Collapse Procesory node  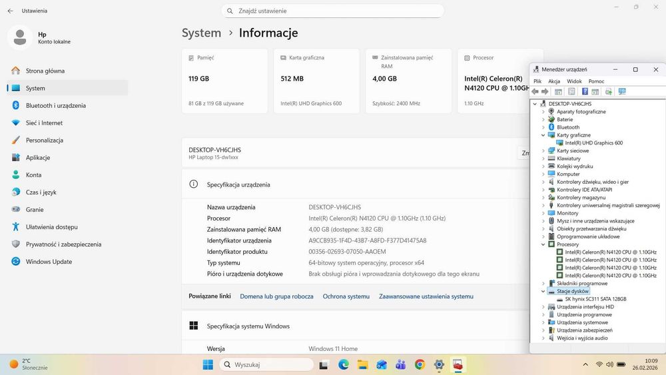(x=543, y=244)
